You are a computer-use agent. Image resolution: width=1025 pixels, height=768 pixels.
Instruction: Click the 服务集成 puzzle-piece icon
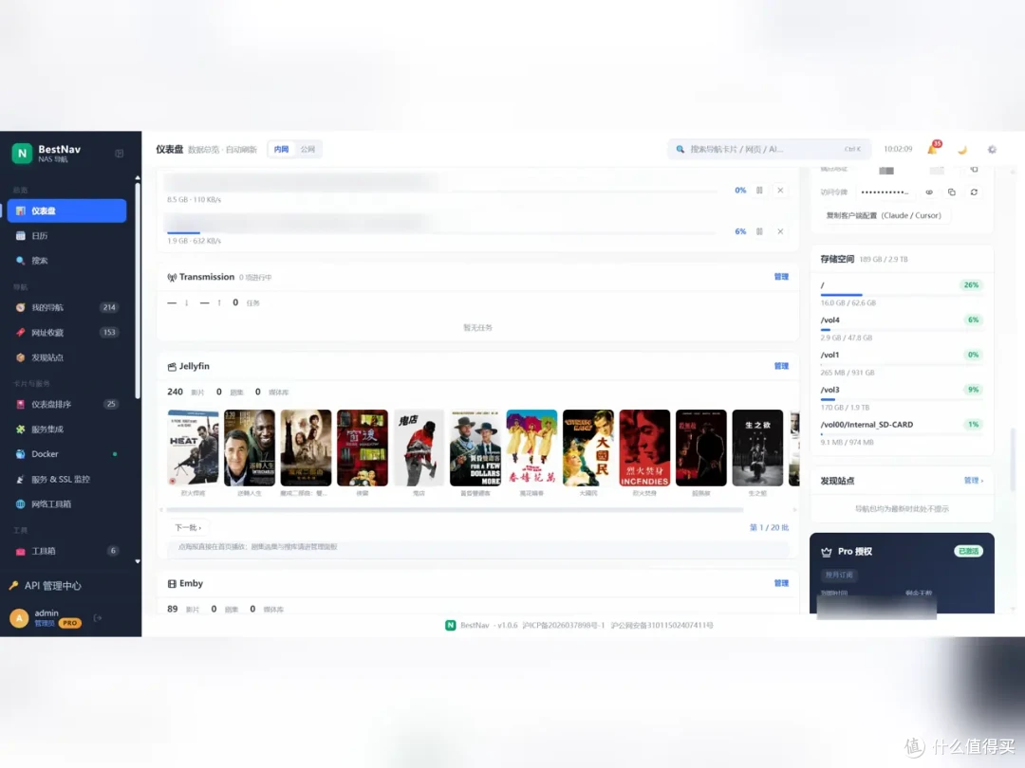click(x=20, y=430)
